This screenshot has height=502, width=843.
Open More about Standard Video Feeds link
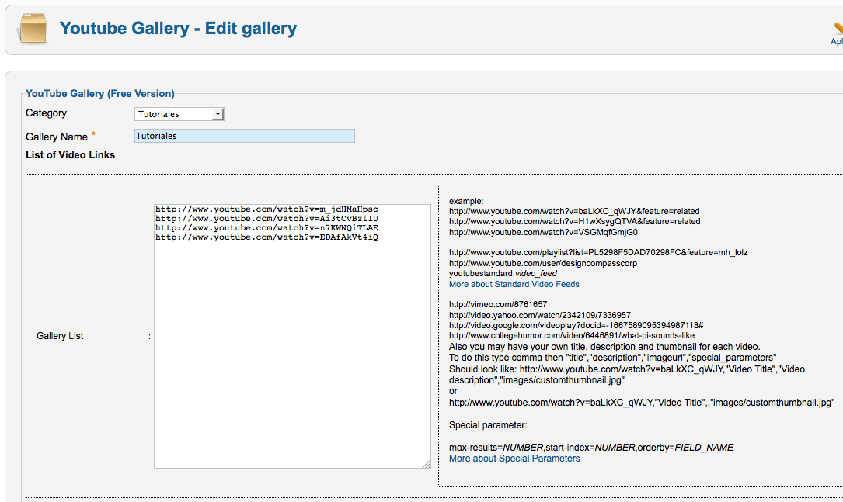point(514,284)
